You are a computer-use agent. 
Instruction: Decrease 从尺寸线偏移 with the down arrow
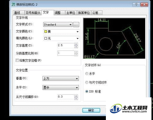click(76, 99)
